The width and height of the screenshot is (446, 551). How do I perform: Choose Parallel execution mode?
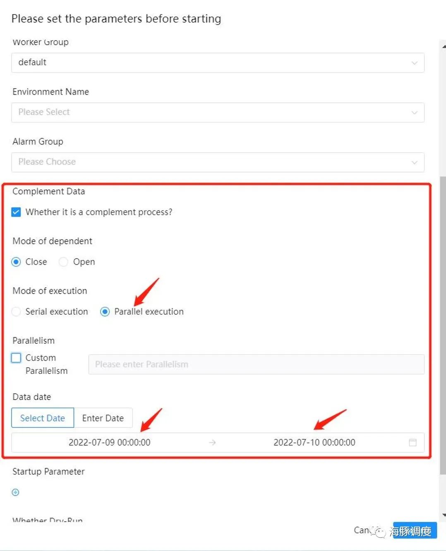tap(105, 311)
